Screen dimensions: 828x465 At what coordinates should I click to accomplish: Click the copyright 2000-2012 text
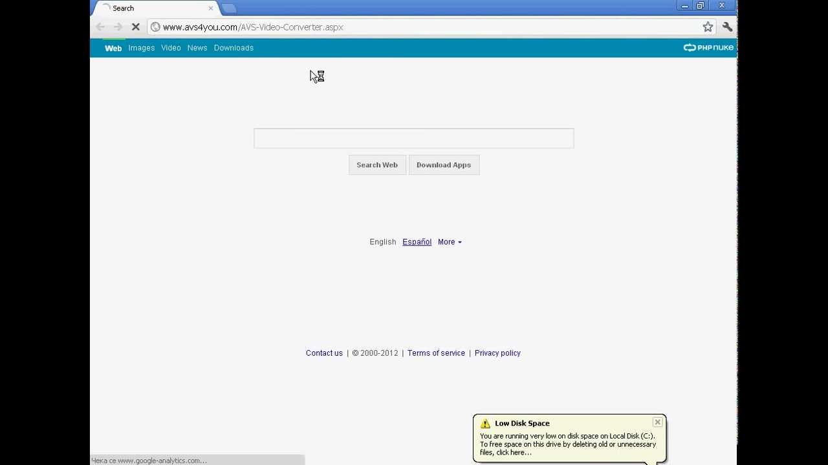pos(375,353)
